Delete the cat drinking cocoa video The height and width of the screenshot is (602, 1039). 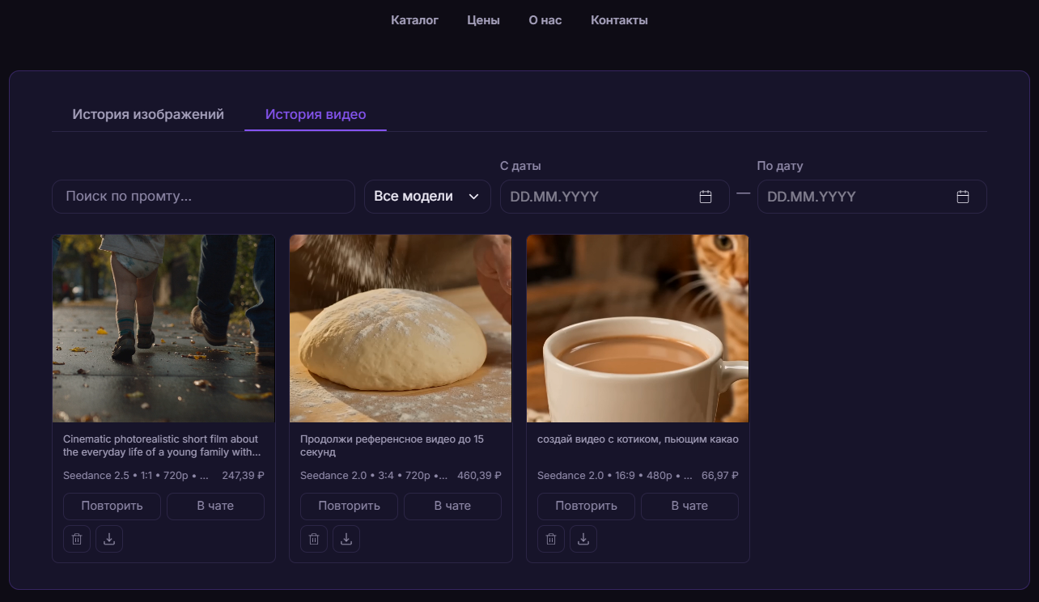(x=551, y=539)
